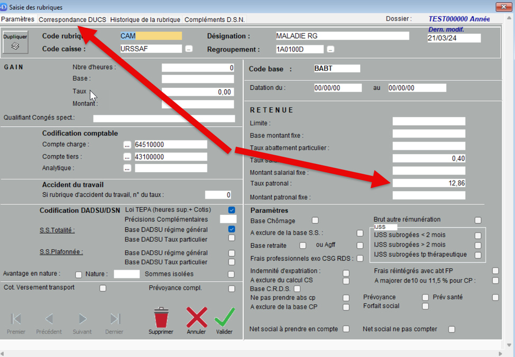The image size is (515, 357).
Task: Open Historique de la rubrique tab
Action: click(145, 20)
